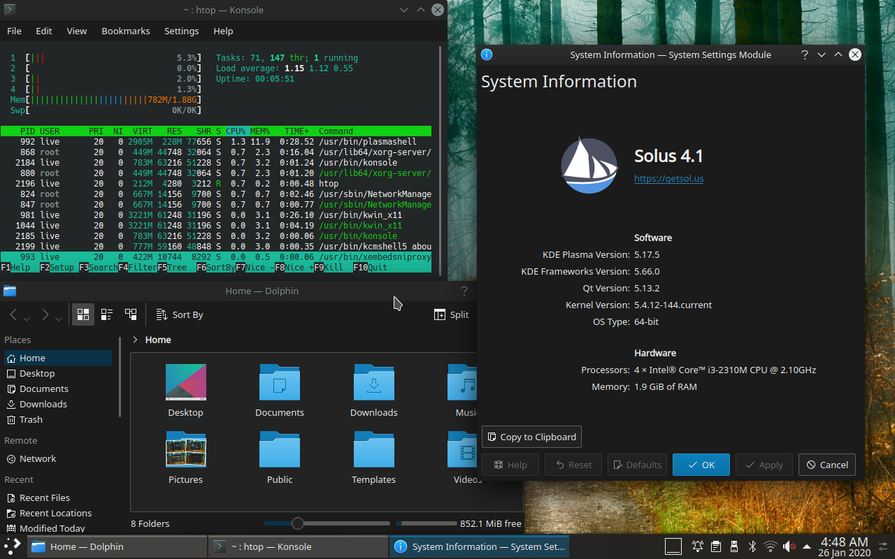The width and height of the screenshot is (895, 559).
Task: Open Recent Files in the Places panel
Action: click(58, 498)
